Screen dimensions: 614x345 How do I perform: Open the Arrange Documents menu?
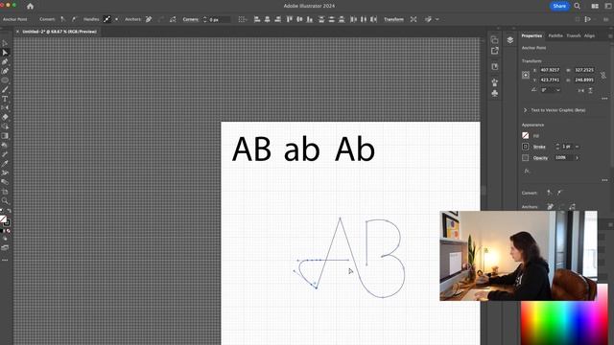(595, 6)
